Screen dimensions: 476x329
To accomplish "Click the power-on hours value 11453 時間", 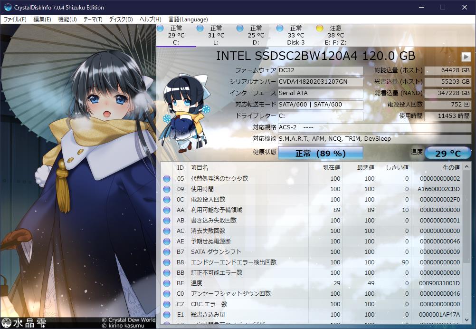I will 448,116.
